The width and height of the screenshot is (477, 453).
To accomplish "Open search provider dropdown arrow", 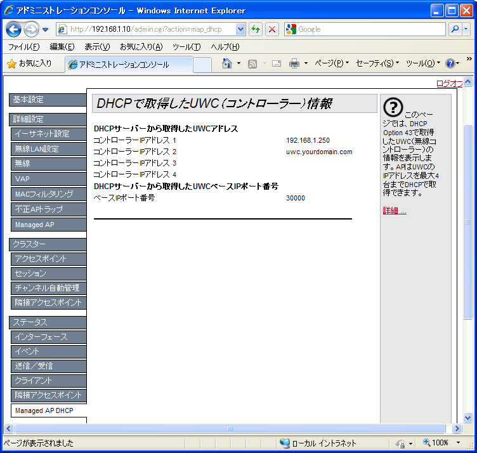I will coord(466,29).
